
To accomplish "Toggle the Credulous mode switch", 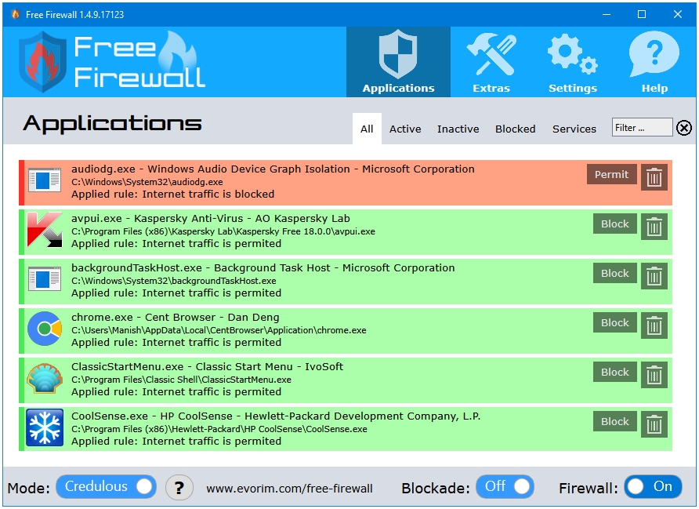I will [x=106, y=487].
